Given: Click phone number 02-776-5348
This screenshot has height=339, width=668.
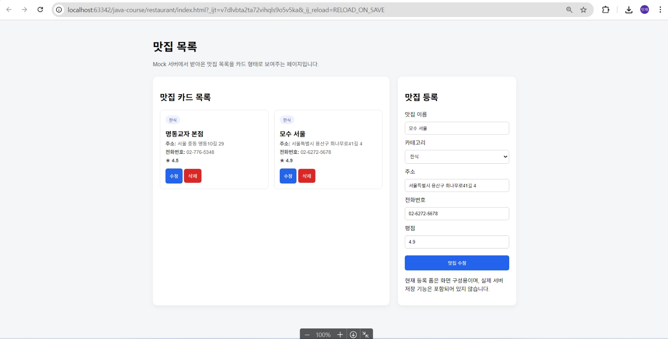Looking at the screenshot, I should point(200,152).
